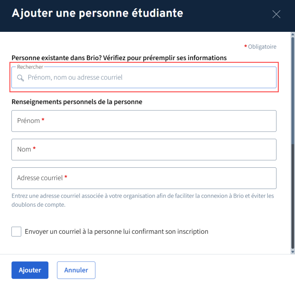Click the Rechercher search field placeholder text
The height and width of the screenshot is (288, 295).
click(x=75, y=77)
